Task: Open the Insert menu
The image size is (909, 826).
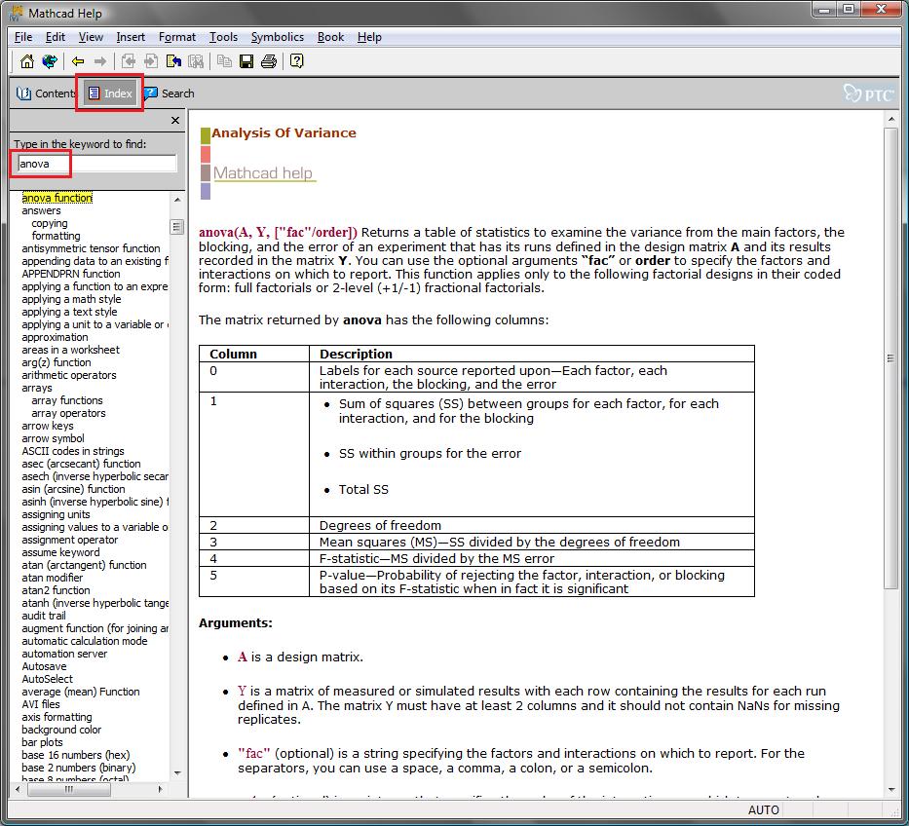Action: coord(131,37)
